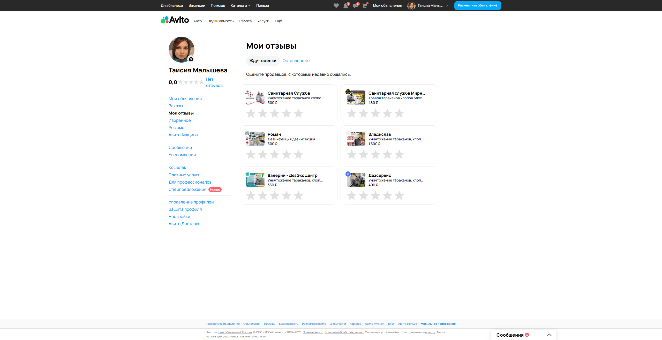Open favorites heart icon in top bar

(336, 6)
